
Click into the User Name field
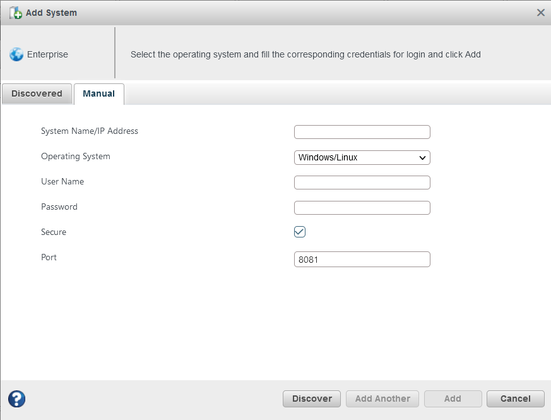[362, 183]
